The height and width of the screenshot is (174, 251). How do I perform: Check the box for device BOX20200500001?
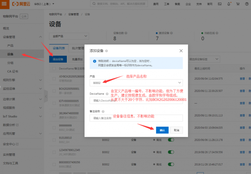(54, 91)
